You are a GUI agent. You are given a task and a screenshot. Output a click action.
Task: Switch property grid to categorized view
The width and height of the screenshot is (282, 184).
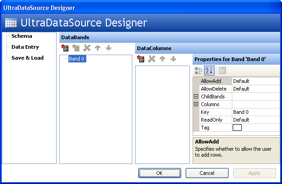[198, 71]
